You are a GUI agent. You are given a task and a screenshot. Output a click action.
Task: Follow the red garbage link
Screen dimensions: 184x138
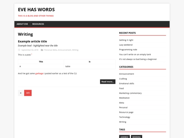(39, 74)
